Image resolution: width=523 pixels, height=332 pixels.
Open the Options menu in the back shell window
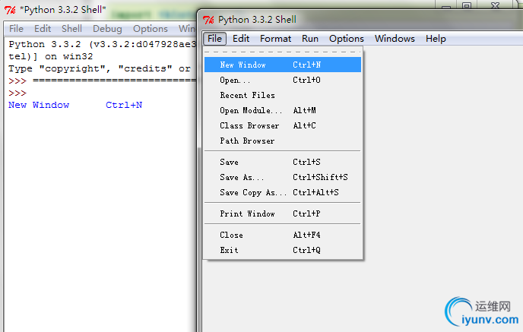coord(150,29)
